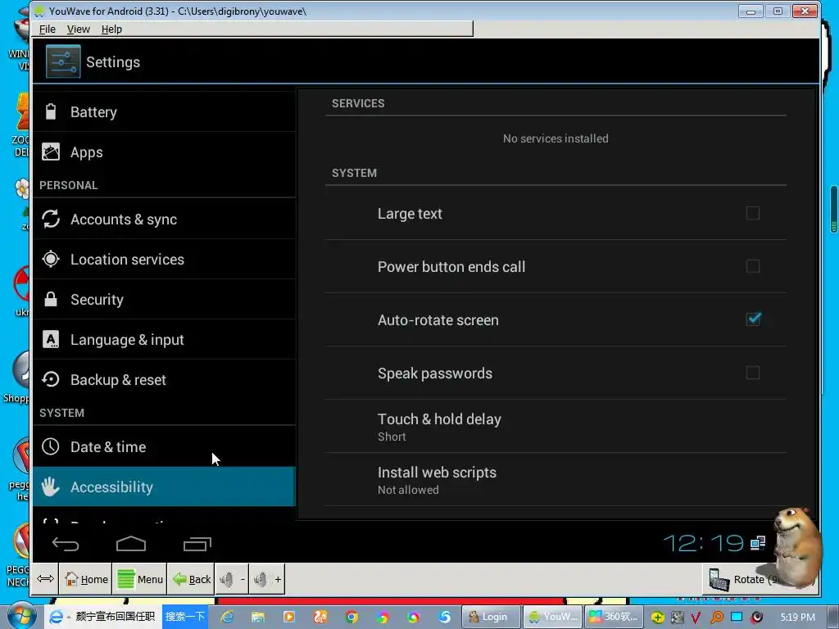
Task: Open Backup & reset settings
Action: coord(164,380)
